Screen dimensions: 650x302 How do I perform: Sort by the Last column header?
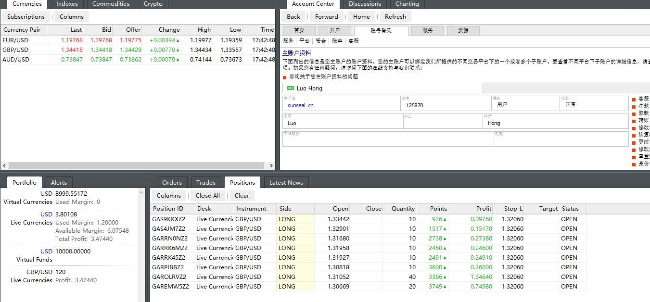pos(65,30)
